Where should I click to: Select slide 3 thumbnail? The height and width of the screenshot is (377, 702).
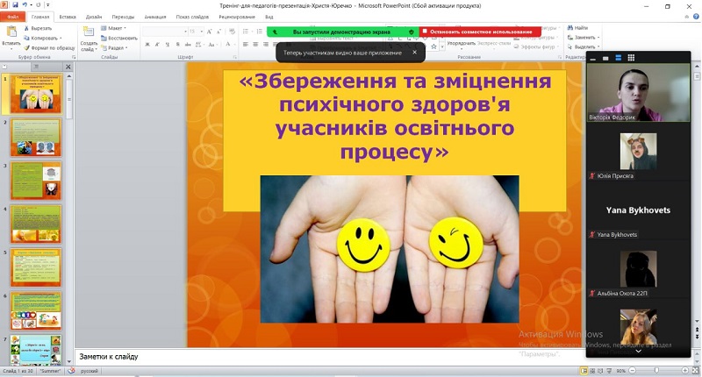click(36, 181)
